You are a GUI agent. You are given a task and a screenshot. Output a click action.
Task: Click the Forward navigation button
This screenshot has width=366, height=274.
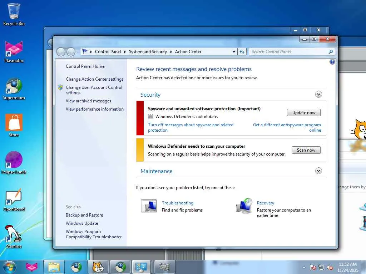(71, 52)
